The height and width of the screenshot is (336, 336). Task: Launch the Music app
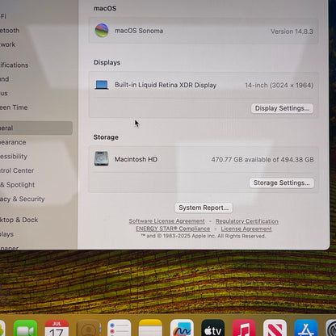pos(244,328)
